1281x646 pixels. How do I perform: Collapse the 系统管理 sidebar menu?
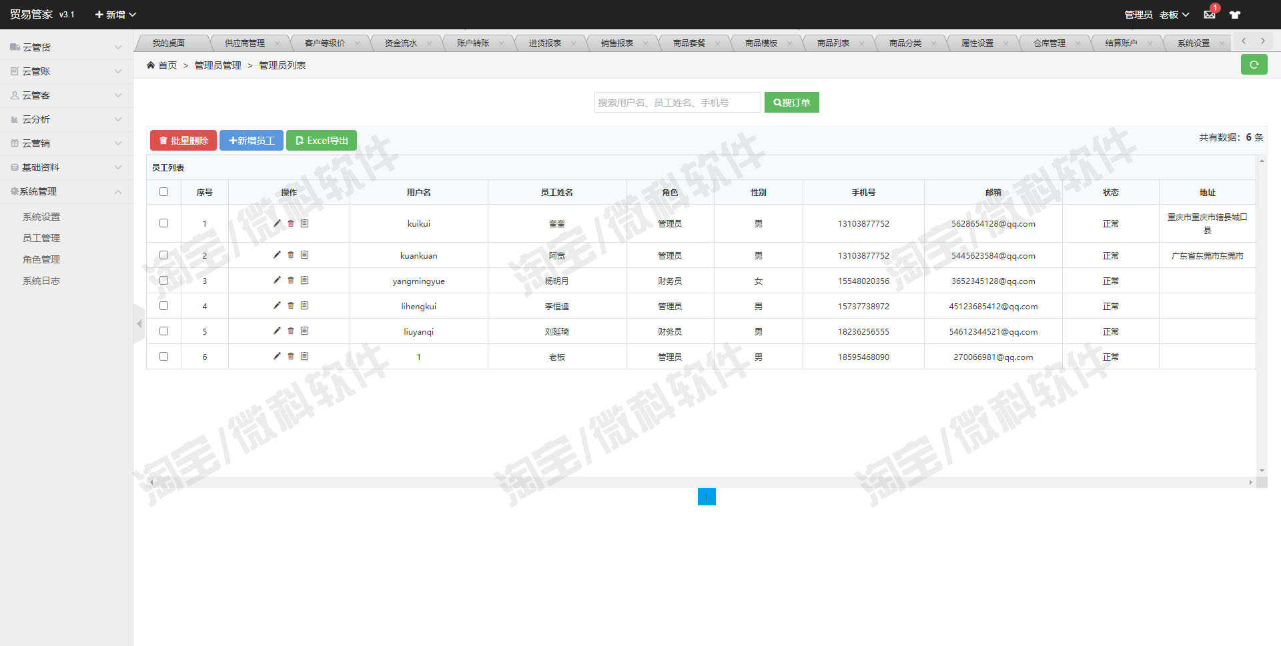66,191
